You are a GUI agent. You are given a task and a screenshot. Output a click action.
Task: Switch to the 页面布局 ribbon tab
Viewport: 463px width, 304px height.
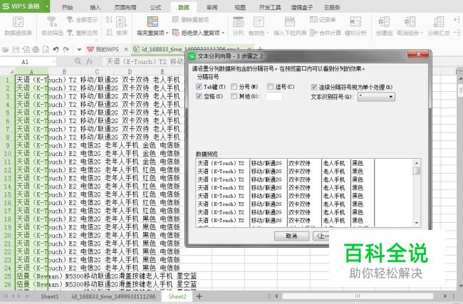[125, 7]
